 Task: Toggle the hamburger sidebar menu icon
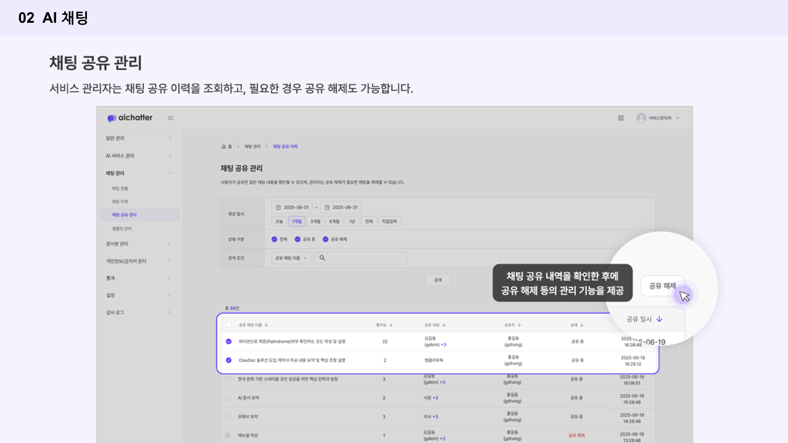(170, 118)
